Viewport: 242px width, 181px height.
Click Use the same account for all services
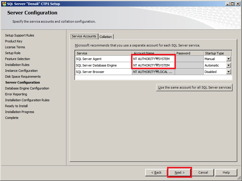click(x=194, y=87)
